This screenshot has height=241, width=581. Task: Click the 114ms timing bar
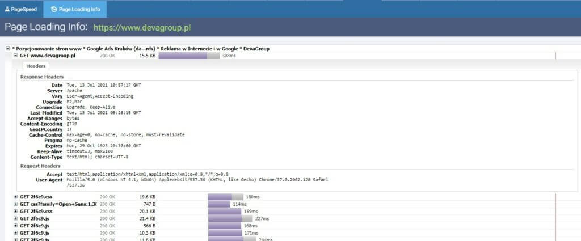point(218,204)
